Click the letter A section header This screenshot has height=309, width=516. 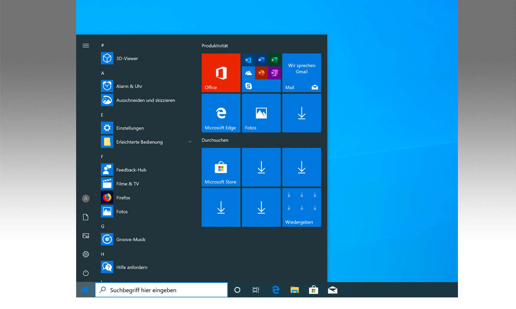(103, 73)
